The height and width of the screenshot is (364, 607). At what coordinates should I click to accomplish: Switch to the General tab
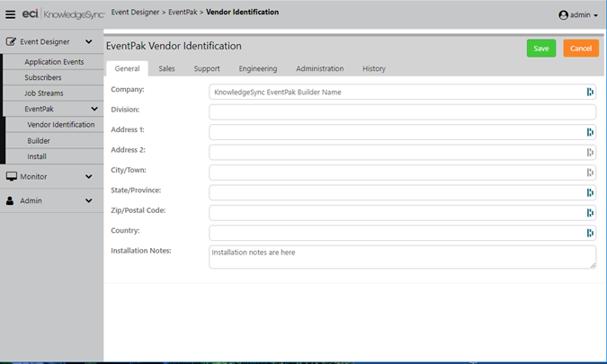click(127, 68)
